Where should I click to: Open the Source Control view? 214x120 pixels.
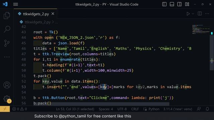click(7, 43)
